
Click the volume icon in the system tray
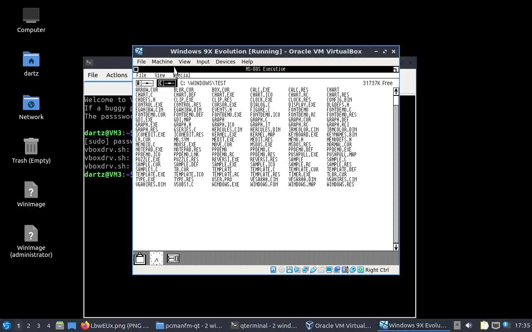tap(468, 325)
